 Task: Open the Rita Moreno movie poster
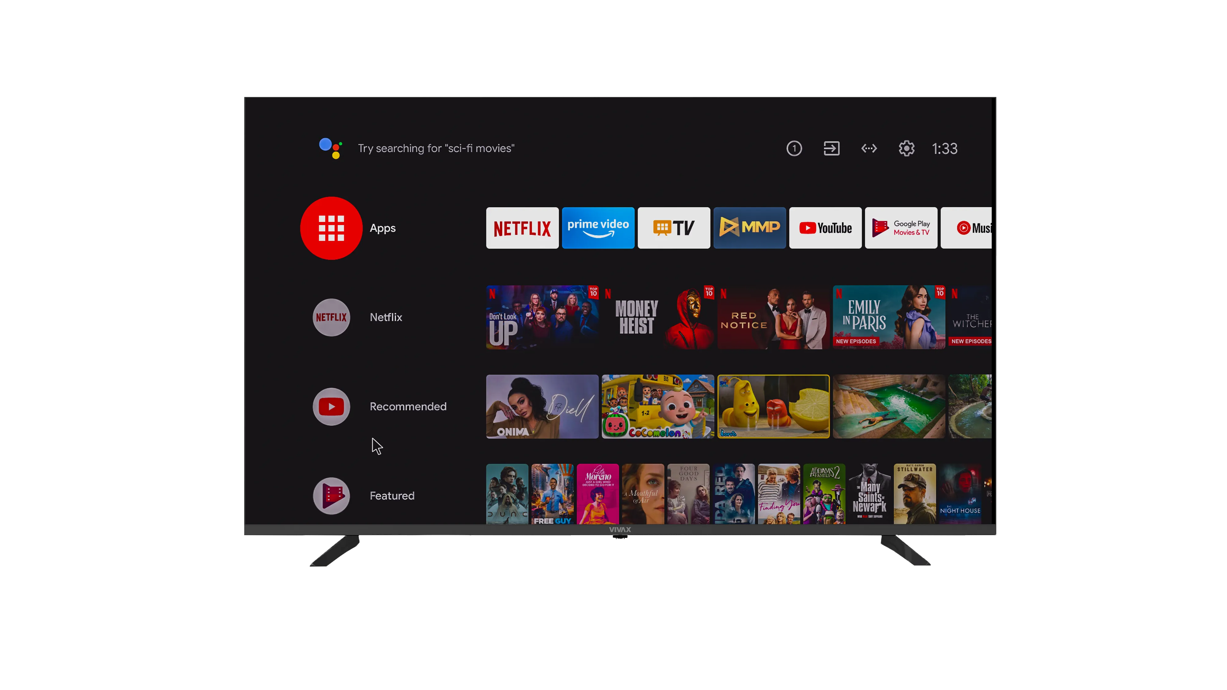point(598,494)
